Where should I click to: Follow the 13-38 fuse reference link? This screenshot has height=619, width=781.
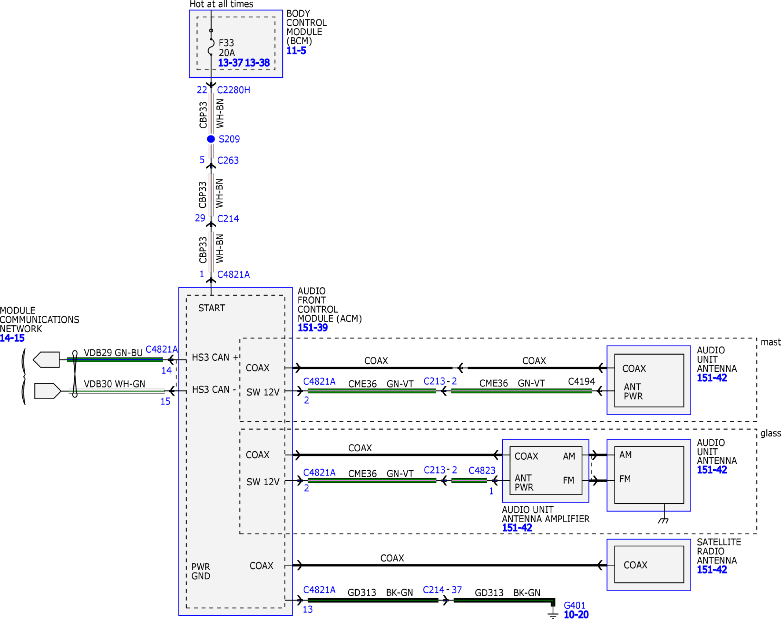click(257, 63)
